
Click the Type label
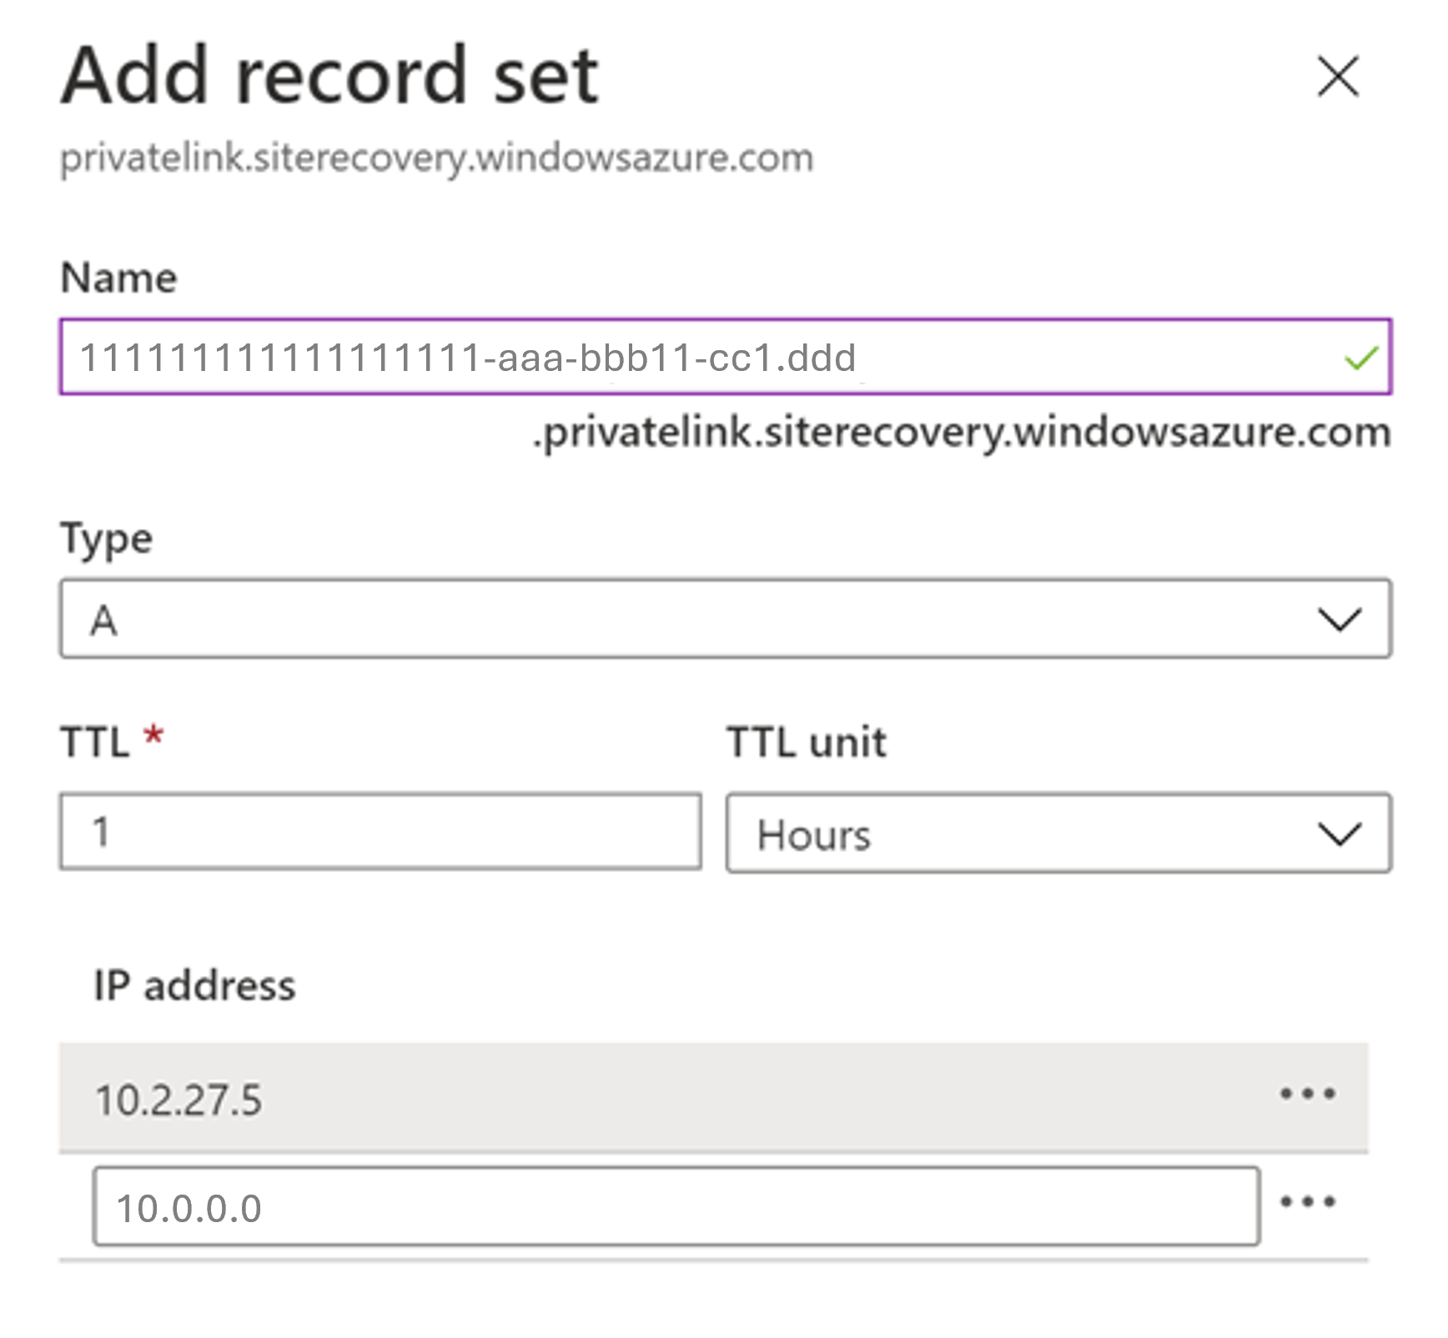(x=106, y=539)
